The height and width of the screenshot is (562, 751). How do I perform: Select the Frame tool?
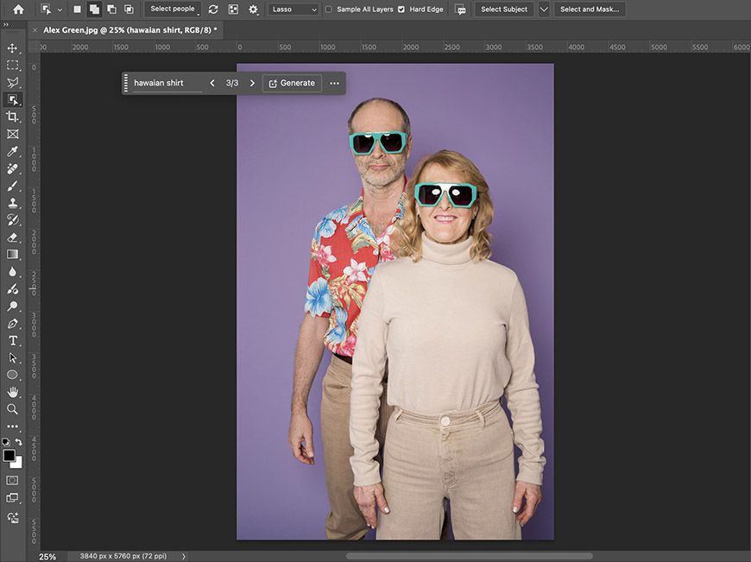(12, 134)
